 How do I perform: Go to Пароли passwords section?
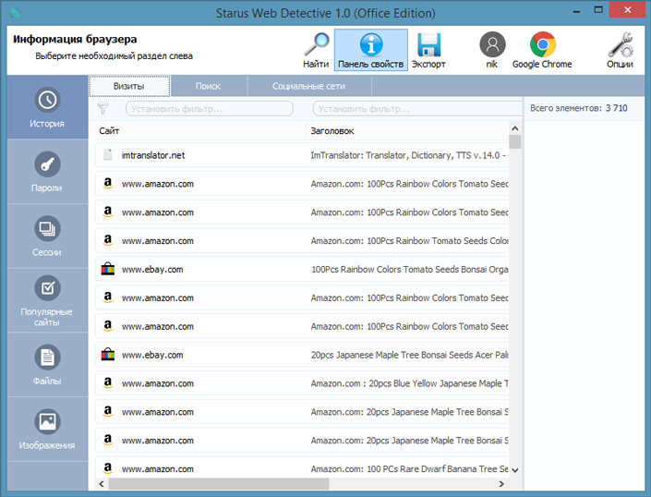[47, 172]
